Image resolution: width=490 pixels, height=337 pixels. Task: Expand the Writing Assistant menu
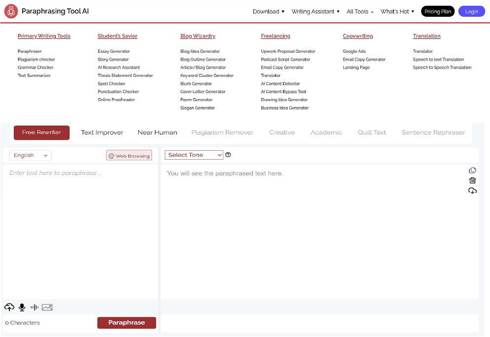315,11
